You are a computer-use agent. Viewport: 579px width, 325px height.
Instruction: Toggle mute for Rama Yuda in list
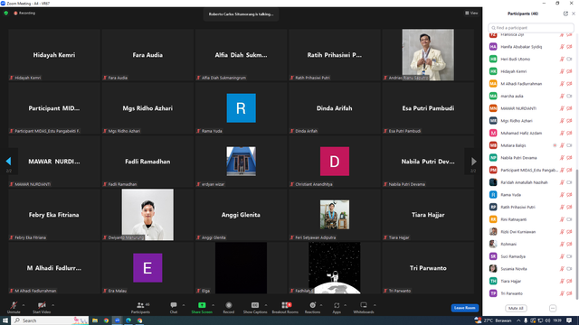562,195
